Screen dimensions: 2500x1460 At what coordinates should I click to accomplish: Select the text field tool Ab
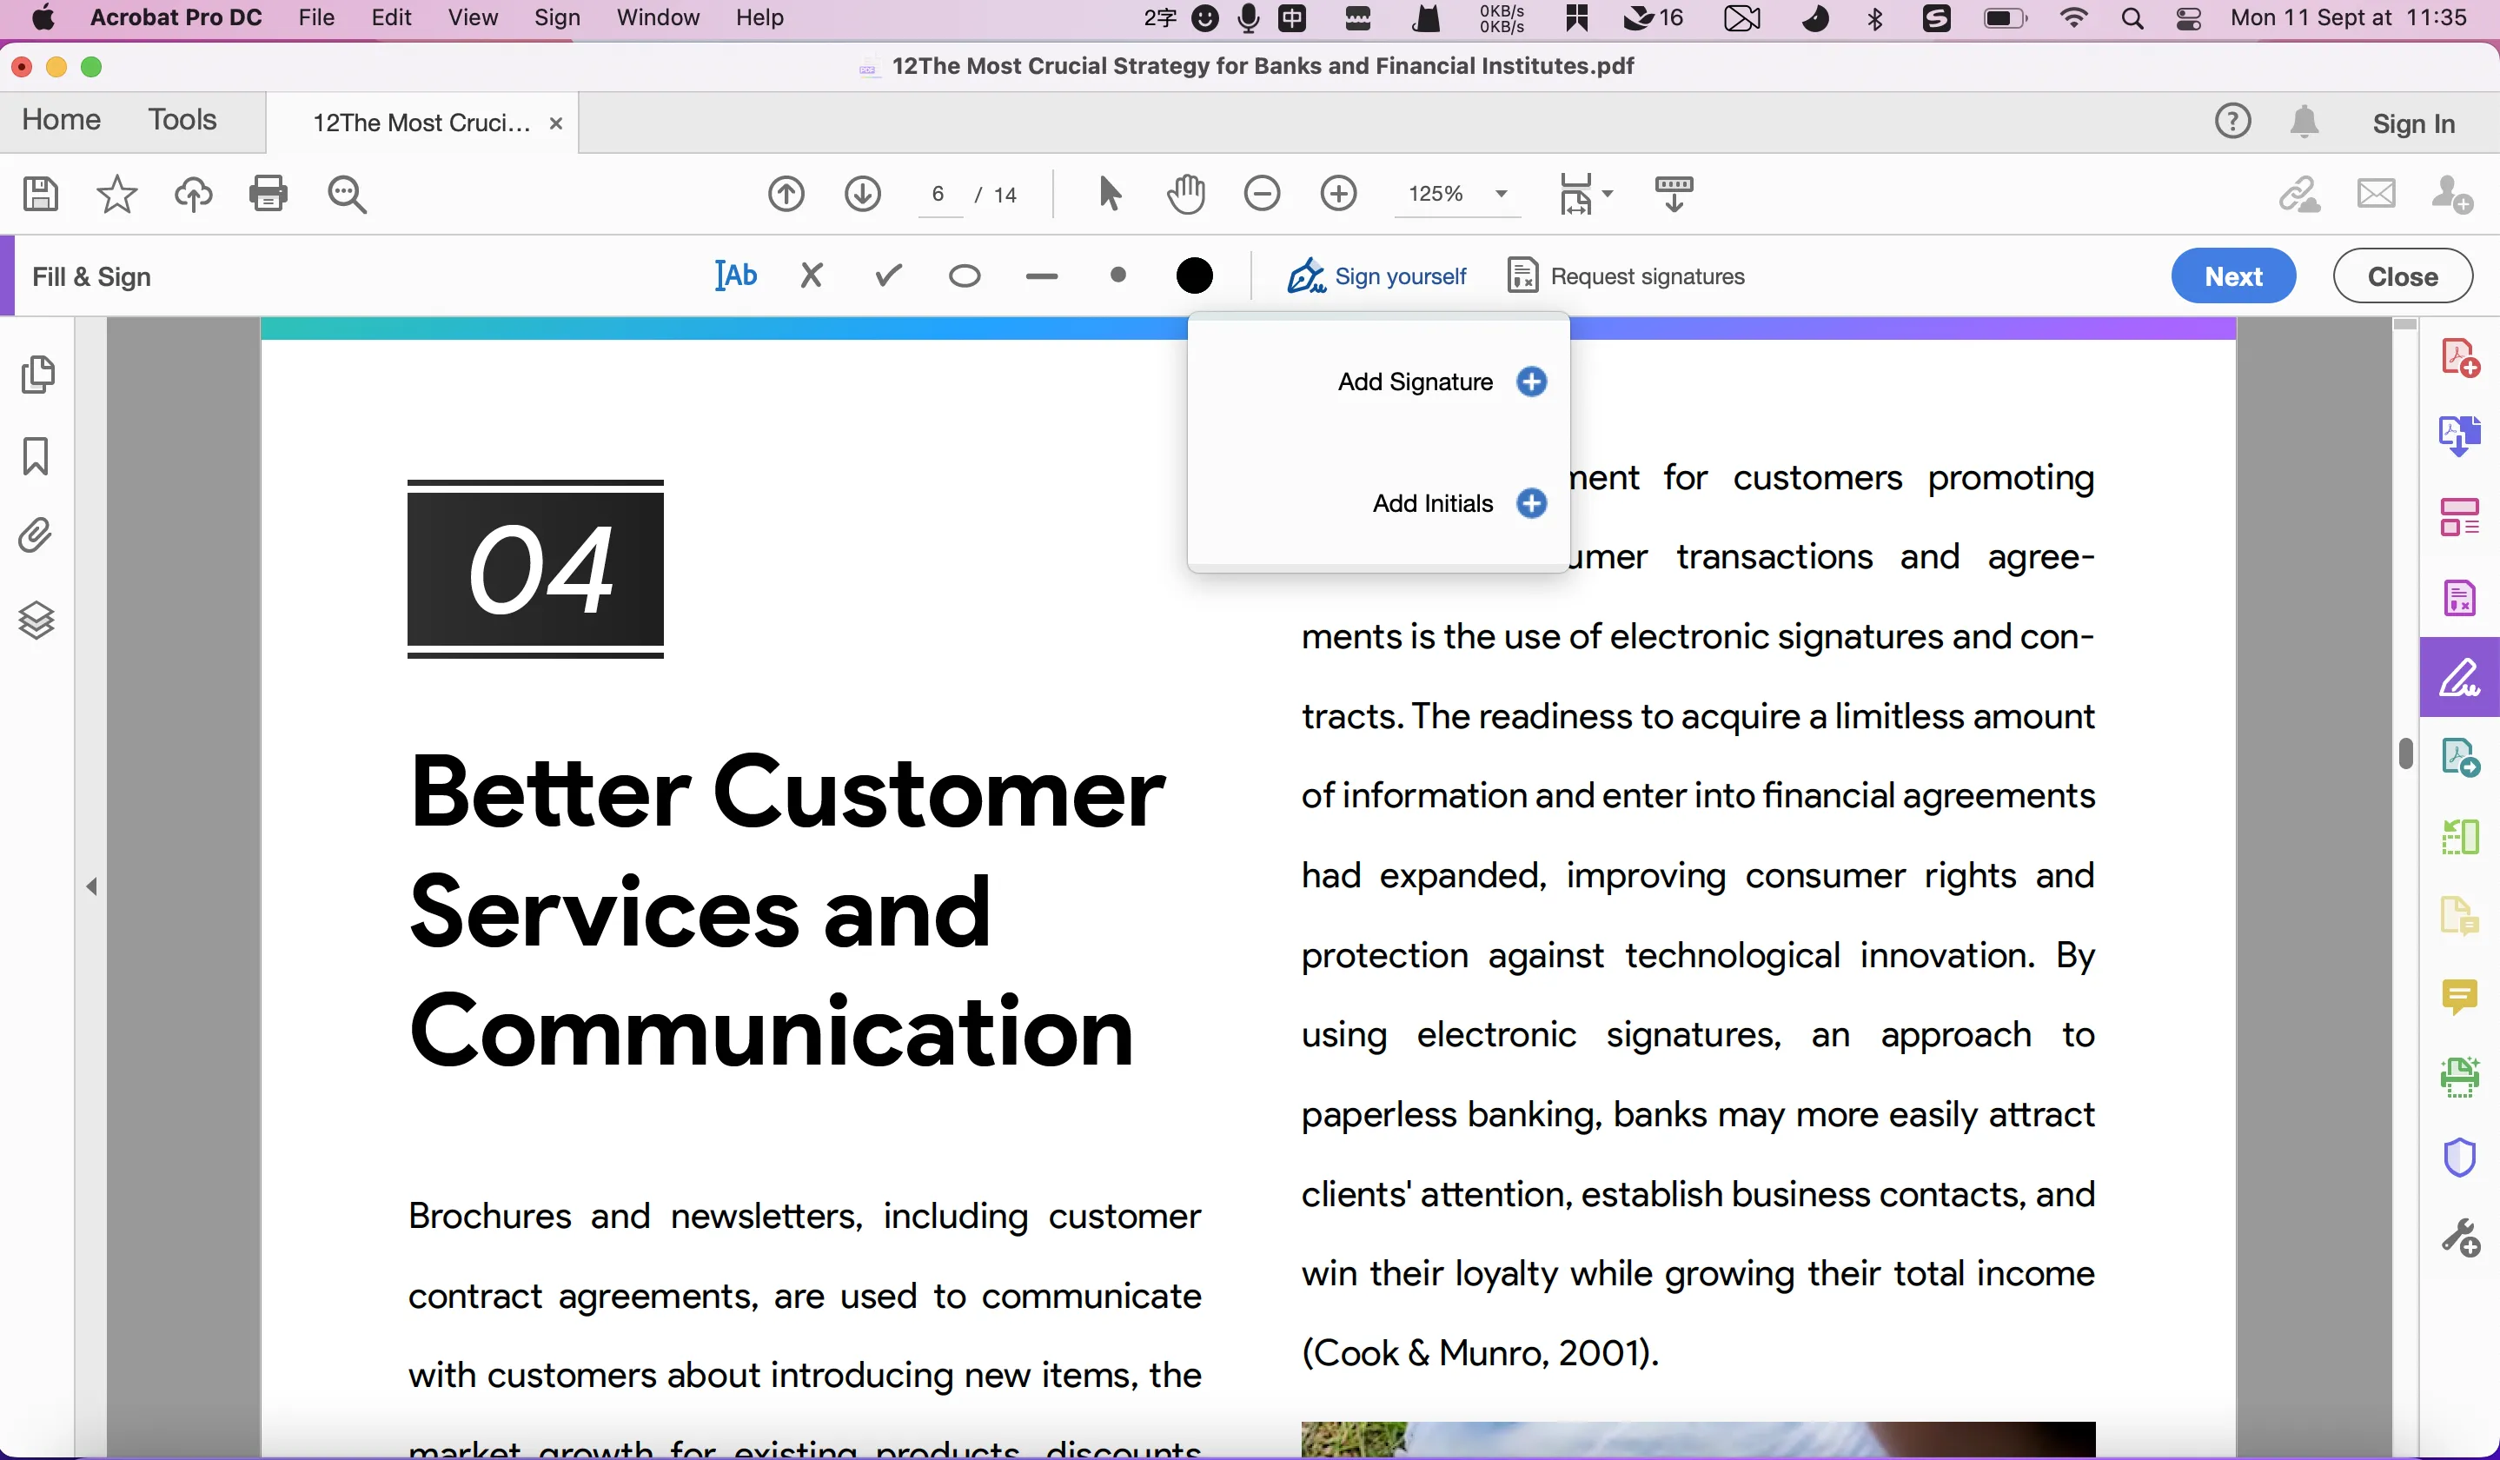click(x=735, y=275)
